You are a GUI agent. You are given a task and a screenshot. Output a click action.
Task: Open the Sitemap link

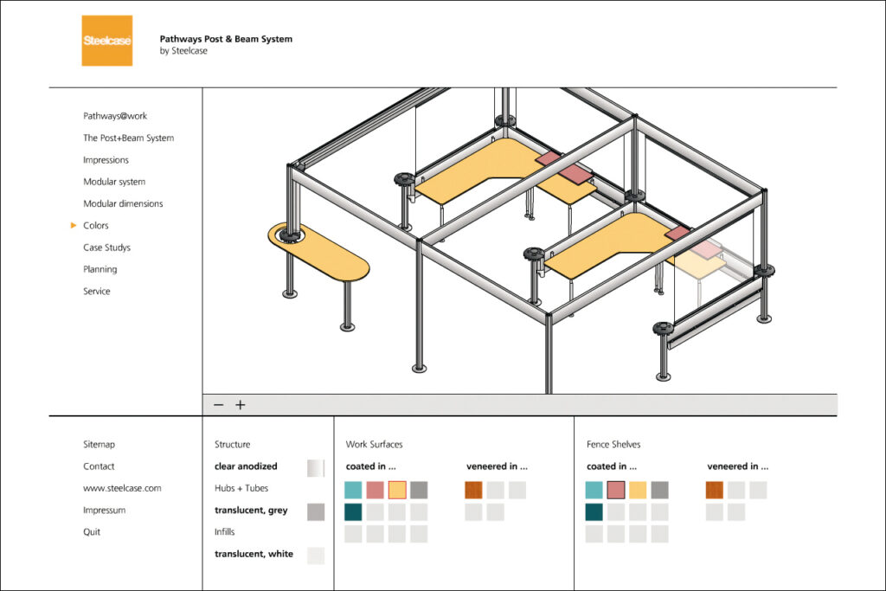point(99,445)
